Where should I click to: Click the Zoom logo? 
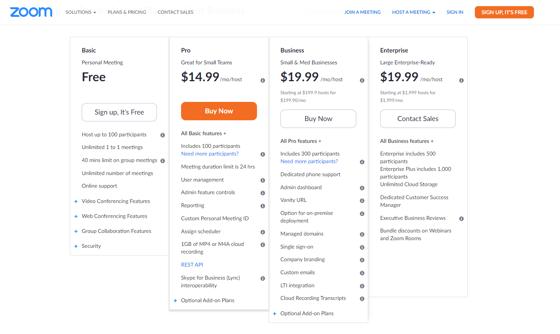[x=31, y=12]
